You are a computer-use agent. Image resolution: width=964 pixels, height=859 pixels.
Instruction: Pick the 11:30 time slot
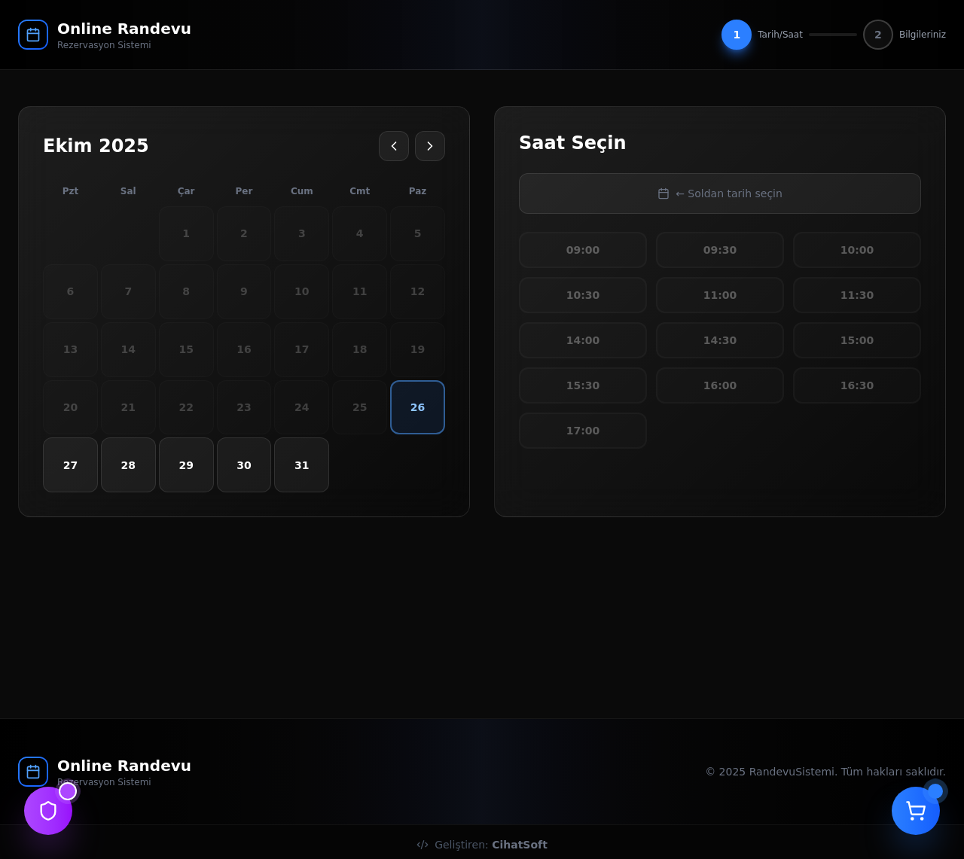[857, 295]
